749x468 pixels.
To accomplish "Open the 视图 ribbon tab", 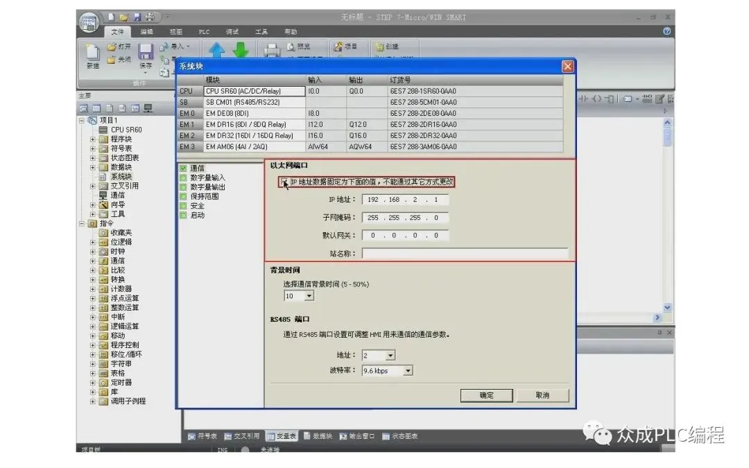I will (x=175, y=31).
